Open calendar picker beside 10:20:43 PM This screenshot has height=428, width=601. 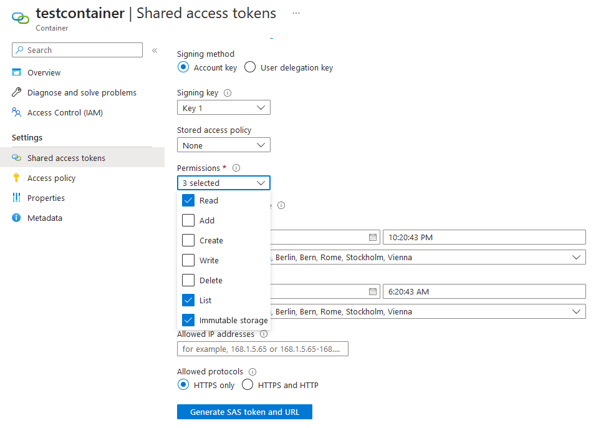coord(373,237)
